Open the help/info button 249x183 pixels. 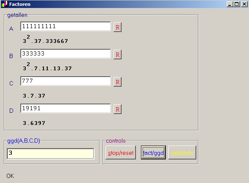pos(182,153)
